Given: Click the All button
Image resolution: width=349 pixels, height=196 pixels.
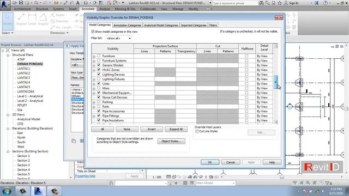Looking at the screenshot, I should (x=103, y=129).
